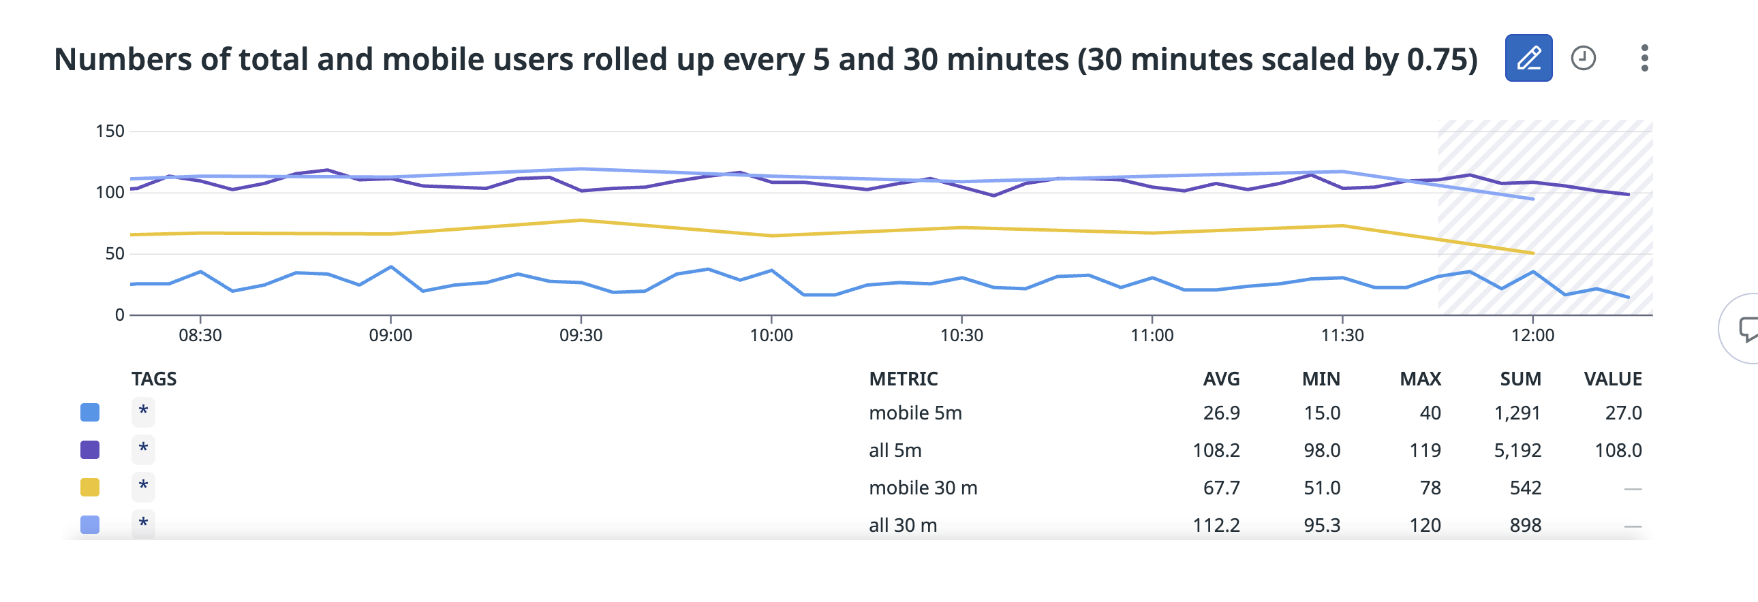
Task: Open the three-dot more options menu
Action: 1644,58
